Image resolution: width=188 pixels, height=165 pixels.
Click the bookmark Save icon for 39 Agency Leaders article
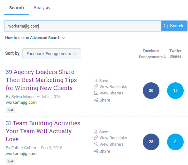96,80
